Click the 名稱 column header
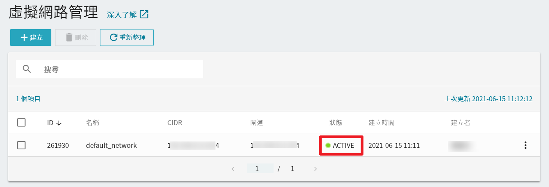Image resolution: width=549 pixels, height=187 pixels. click(x=93, y=123)
